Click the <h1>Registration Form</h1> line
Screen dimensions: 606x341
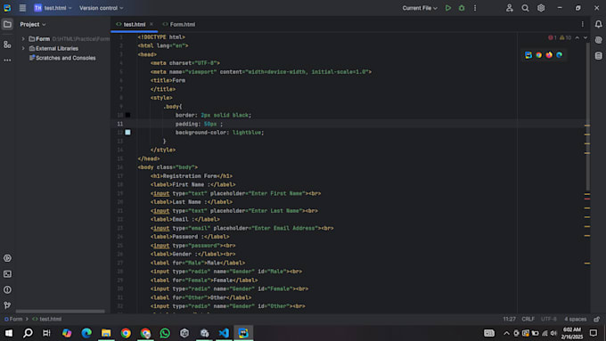[192, 176]
